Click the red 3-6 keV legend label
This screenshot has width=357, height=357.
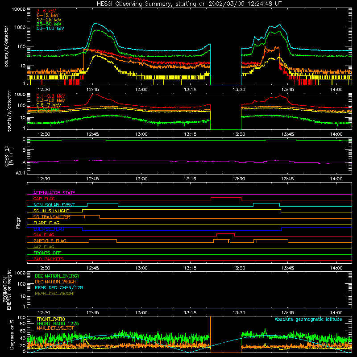[x=46, y=11]
